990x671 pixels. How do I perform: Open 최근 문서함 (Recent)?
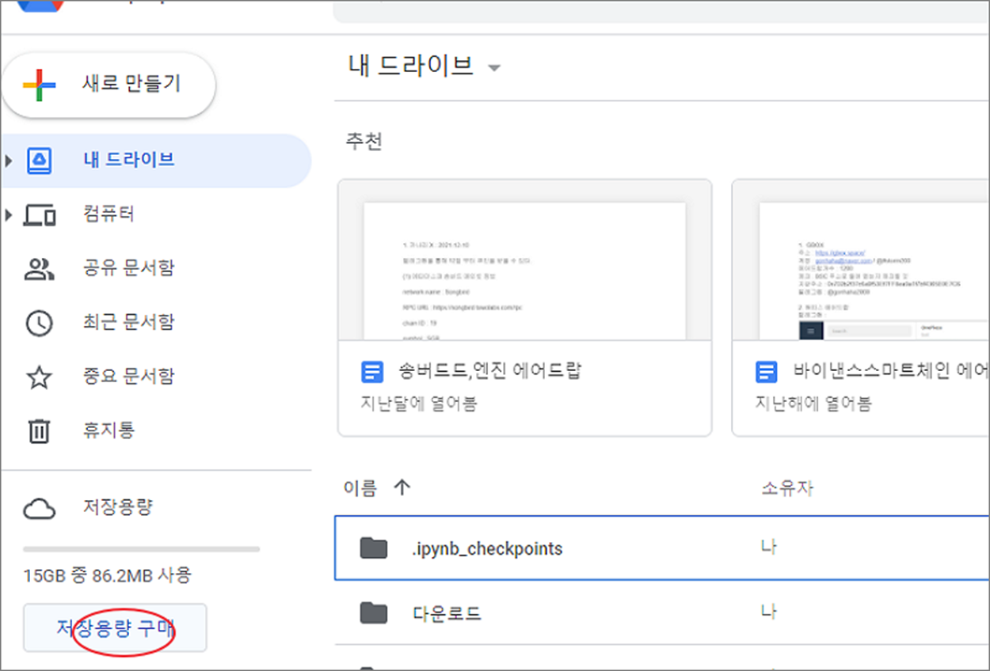(x=128, y=321)
